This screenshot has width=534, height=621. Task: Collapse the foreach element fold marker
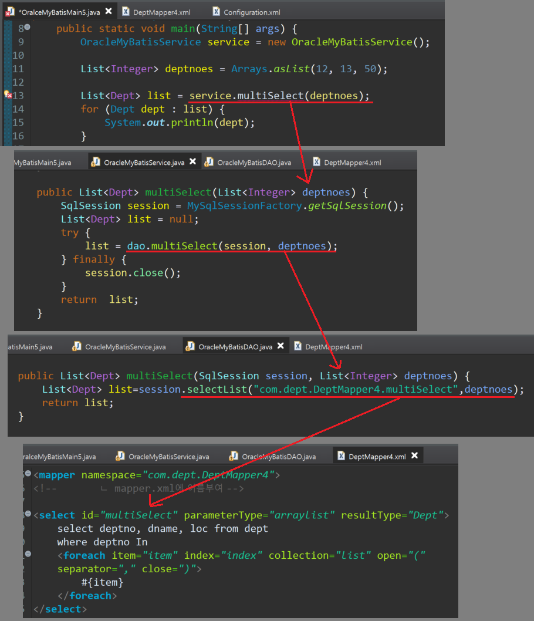point(28,553)
